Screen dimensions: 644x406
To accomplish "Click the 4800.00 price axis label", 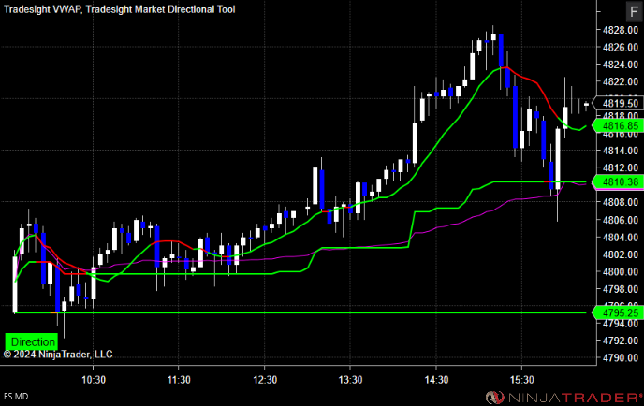I will pyautogui.click(x=621, y=272).
